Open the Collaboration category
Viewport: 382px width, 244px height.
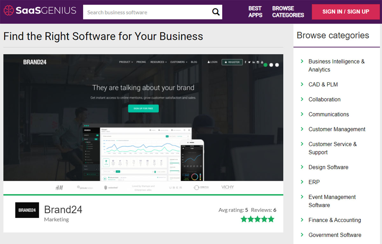324,99
